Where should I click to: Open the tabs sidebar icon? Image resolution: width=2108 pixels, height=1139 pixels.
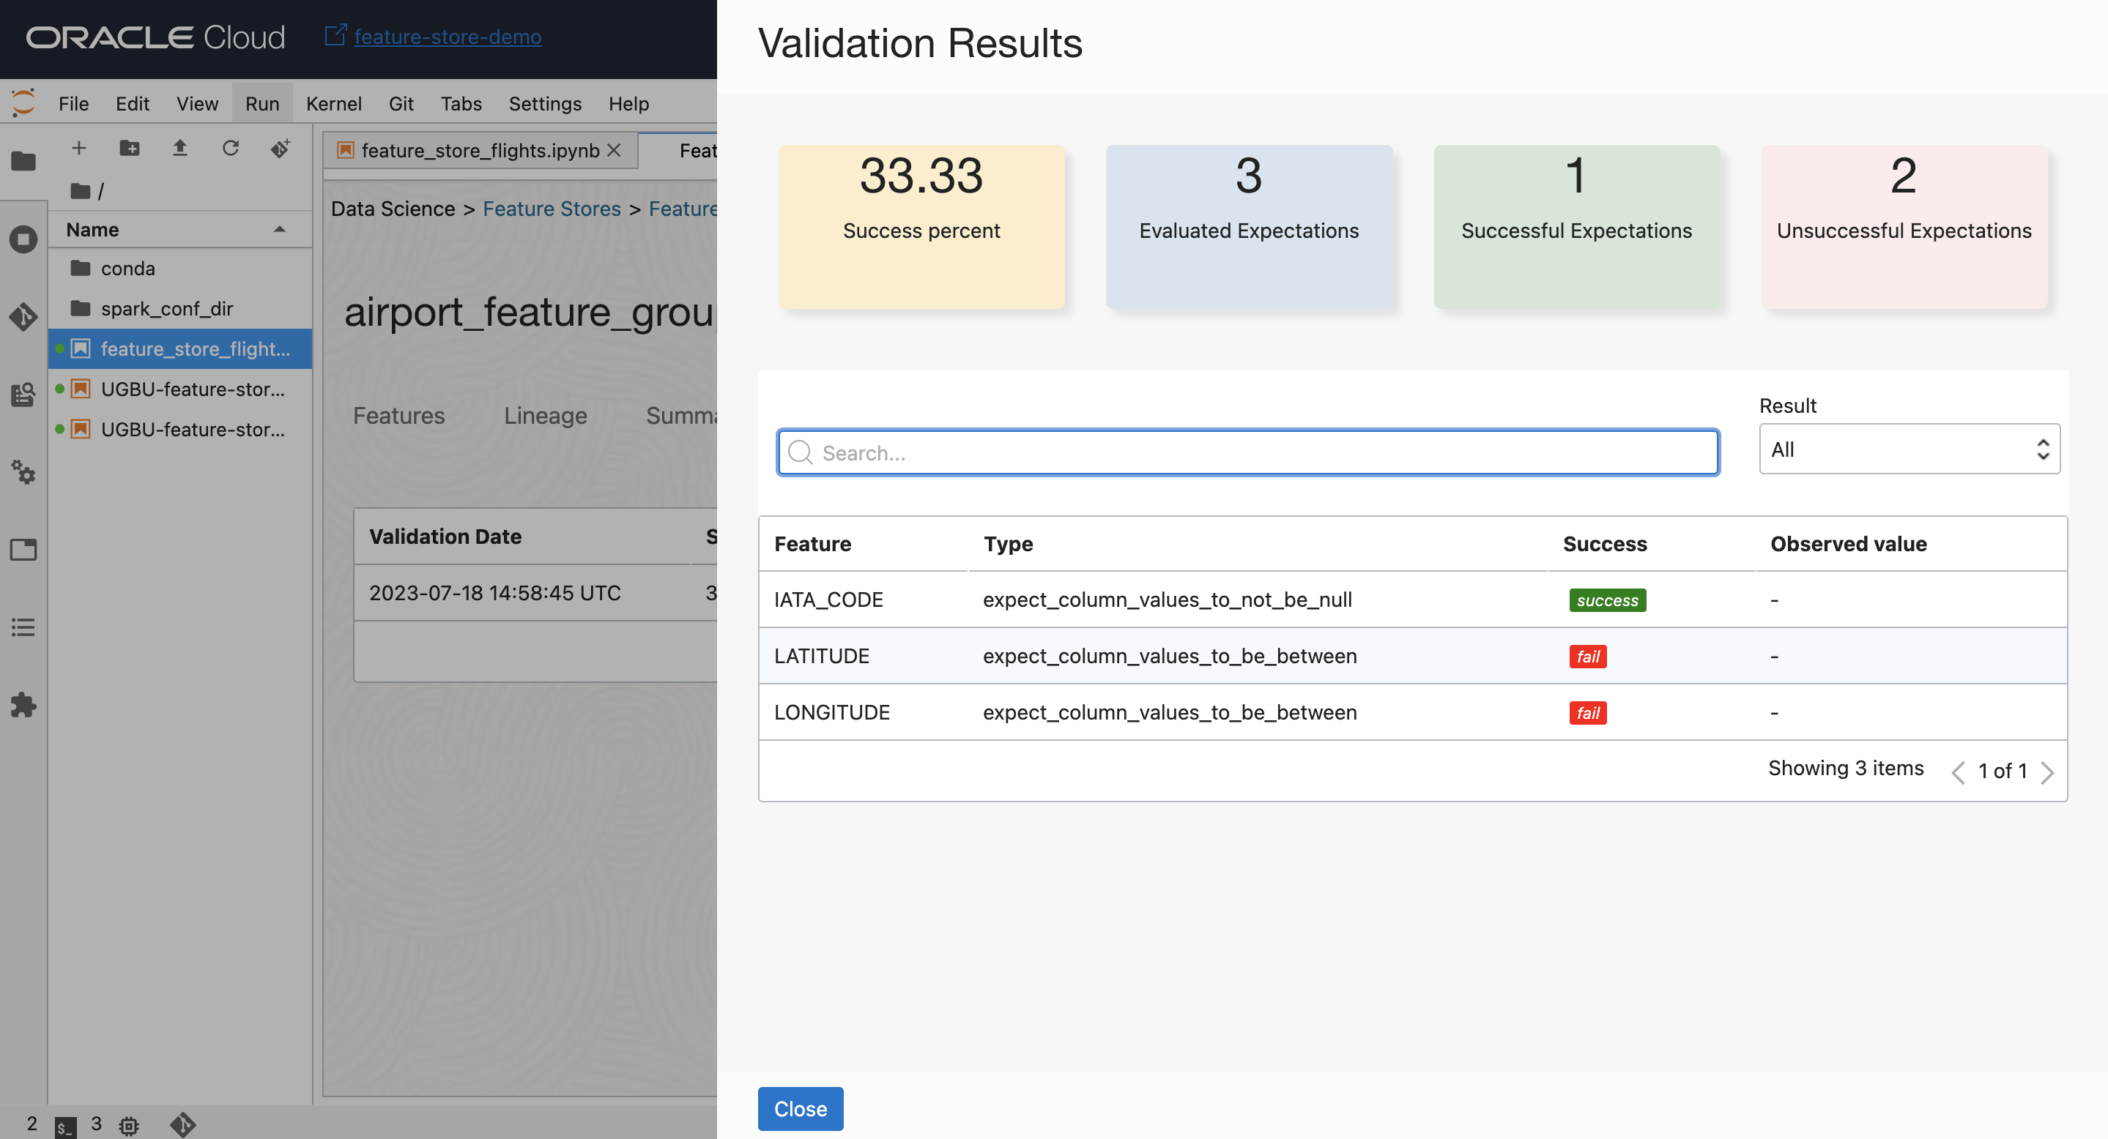coord(23,550)
